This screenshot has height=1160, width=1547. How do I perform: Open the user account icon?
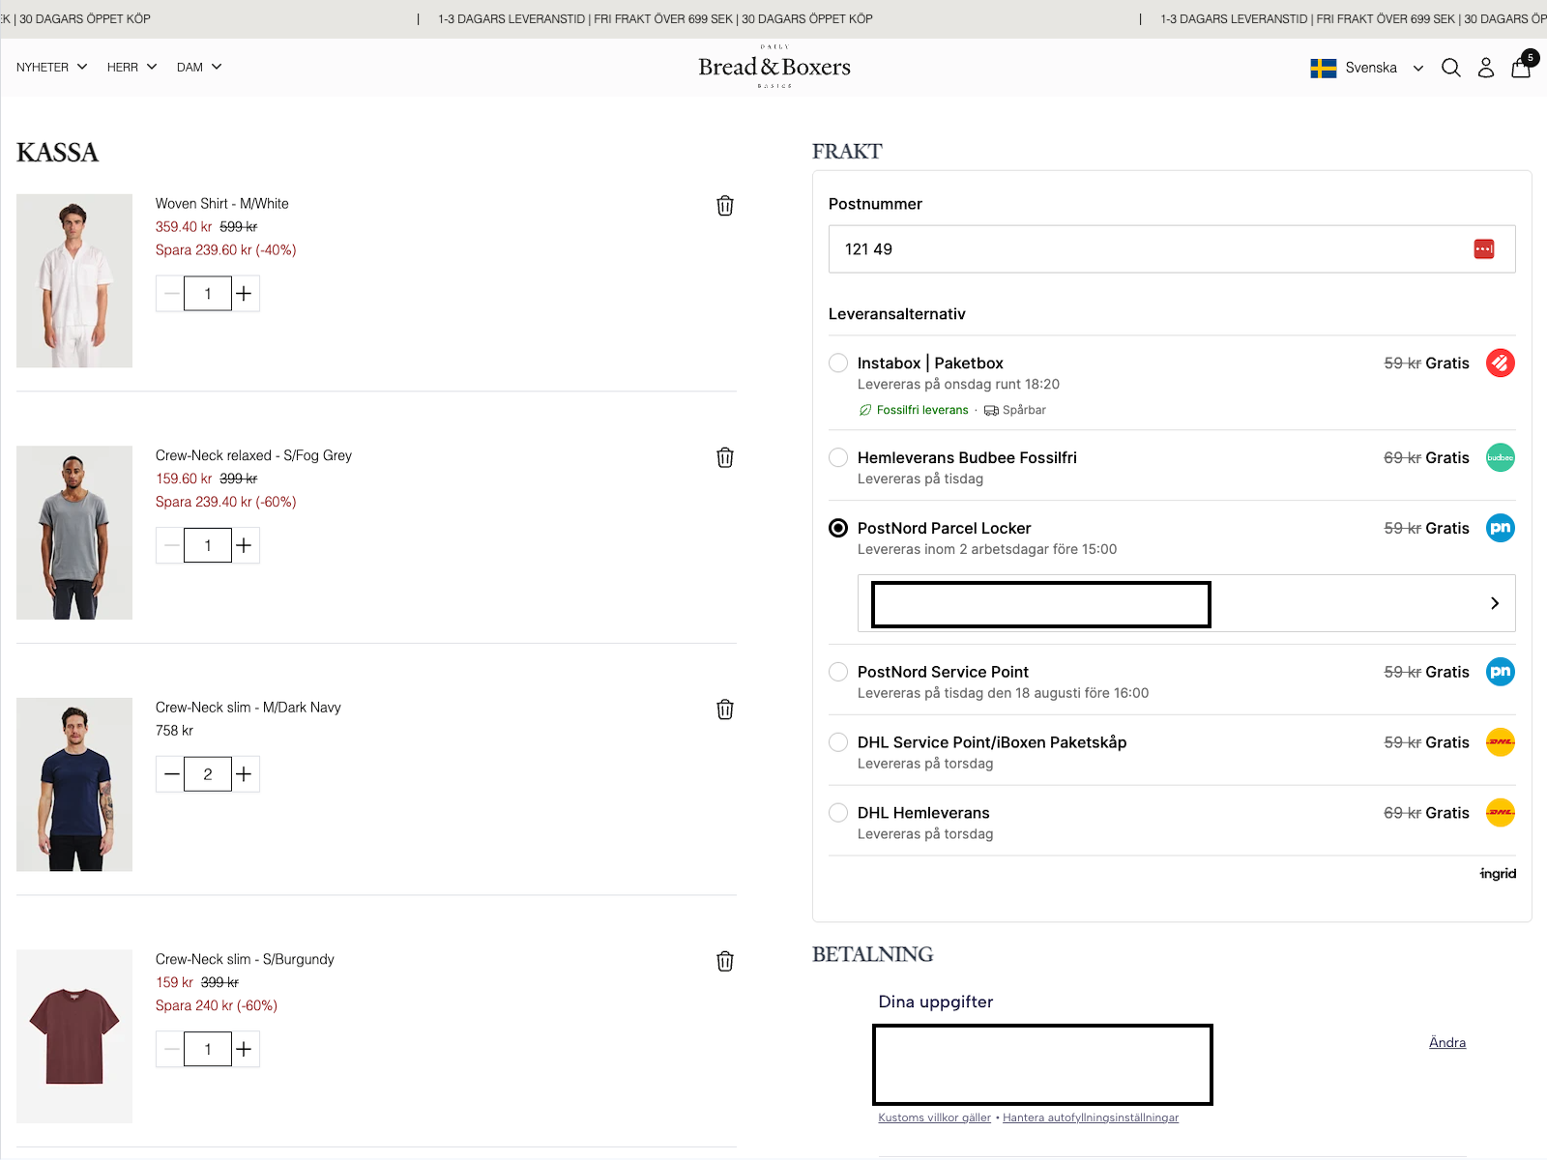point(1486,68)
